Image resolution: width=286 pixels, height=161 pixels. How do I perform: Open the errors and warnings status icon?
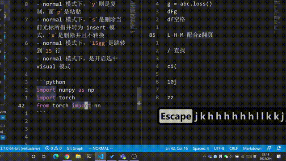tap(53, 148)
